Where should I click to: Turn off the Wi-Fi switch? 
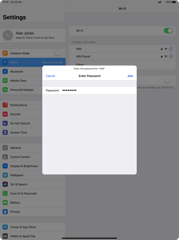pos(168,30)
